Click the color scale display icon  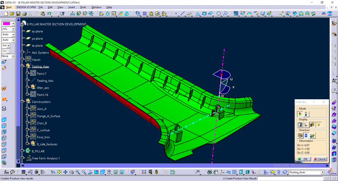[x=300, y=125]
